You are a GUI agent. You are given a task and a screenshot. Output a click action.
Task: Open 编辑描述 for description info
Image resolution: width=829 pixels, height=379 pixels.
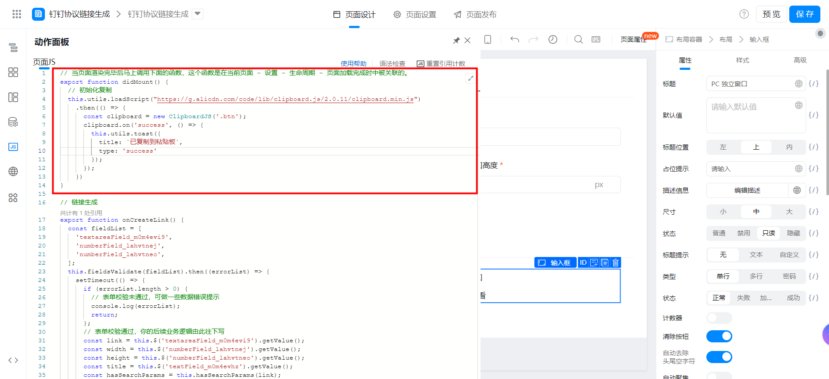pos(747,190)
